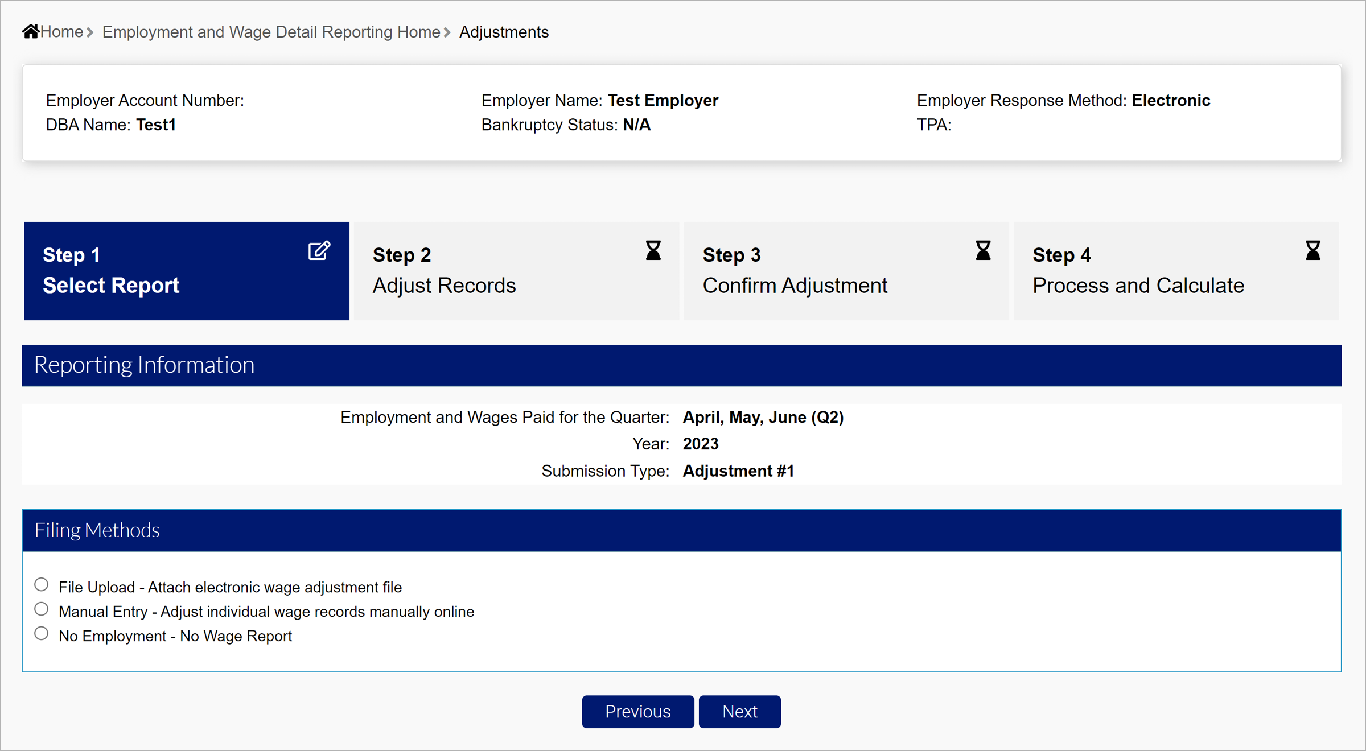Select File Upload filing method radio
This screenshot has height=751, width=1366.
(41, 585)
